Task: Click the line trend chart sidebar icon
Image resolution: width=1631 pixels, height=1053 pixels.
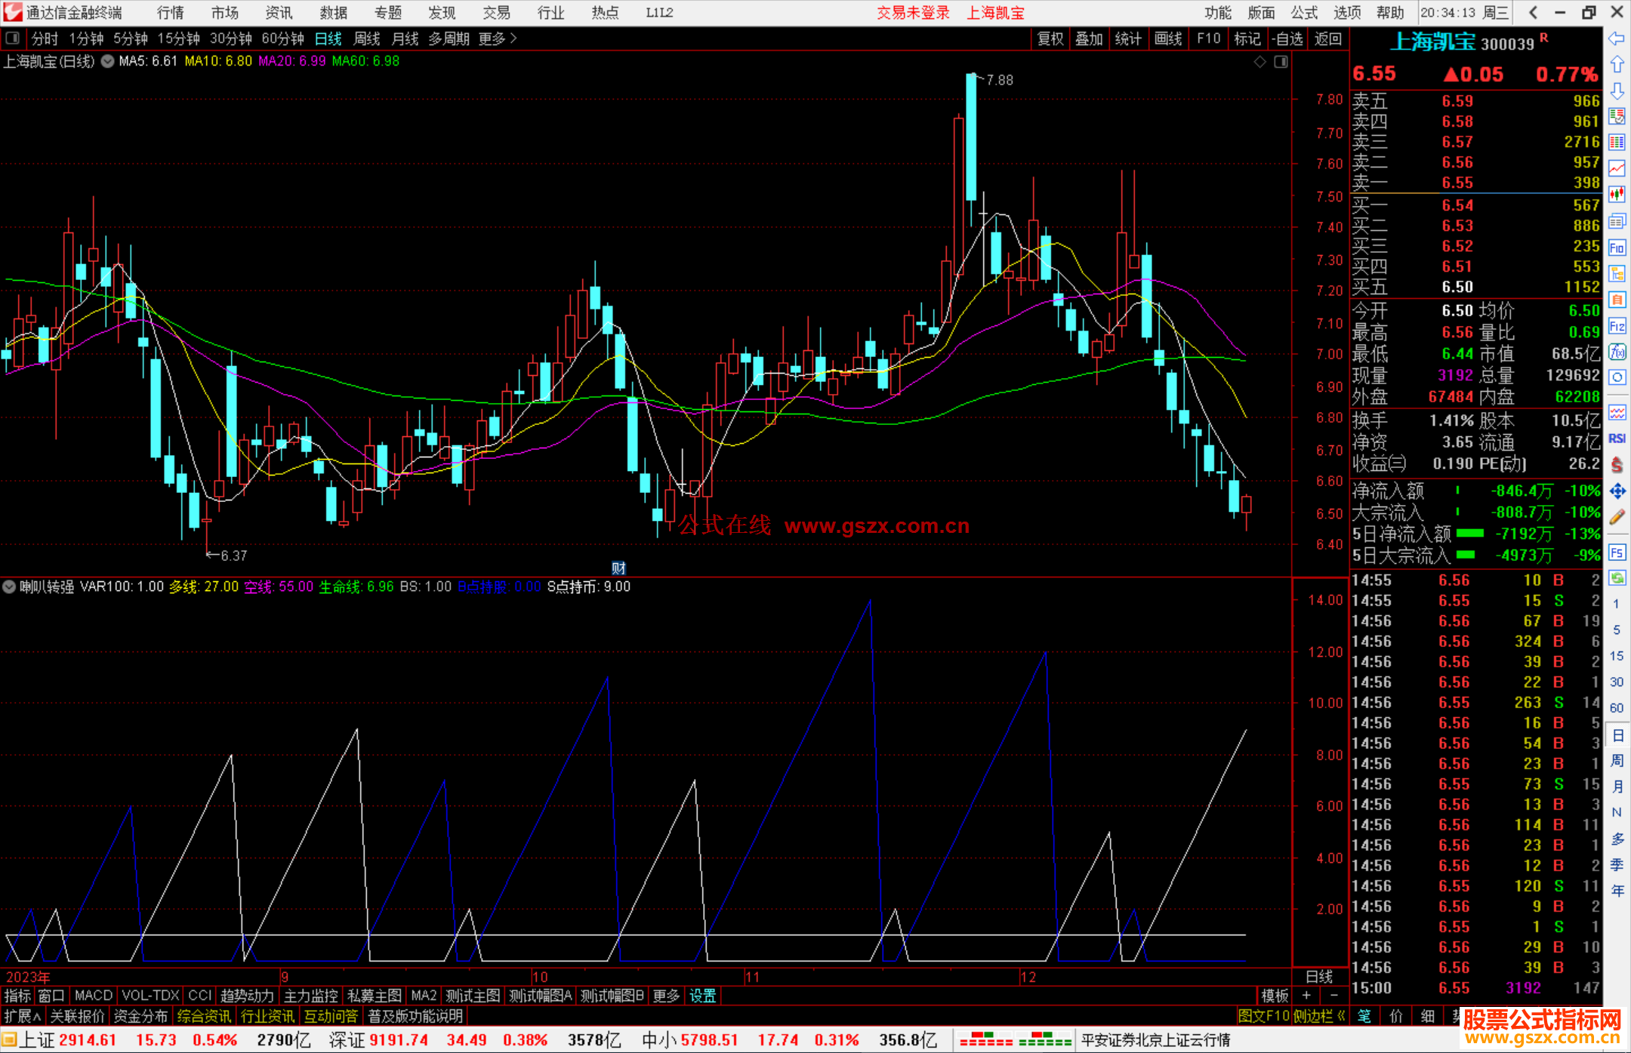Action: pos(1617,168)
